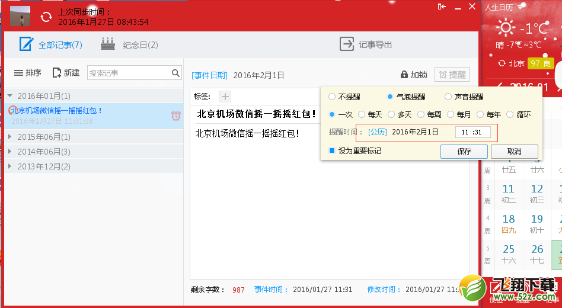Screen dimensions: 562x308
Task: Expand the 2015年06月(1) group
Action: 94,137
